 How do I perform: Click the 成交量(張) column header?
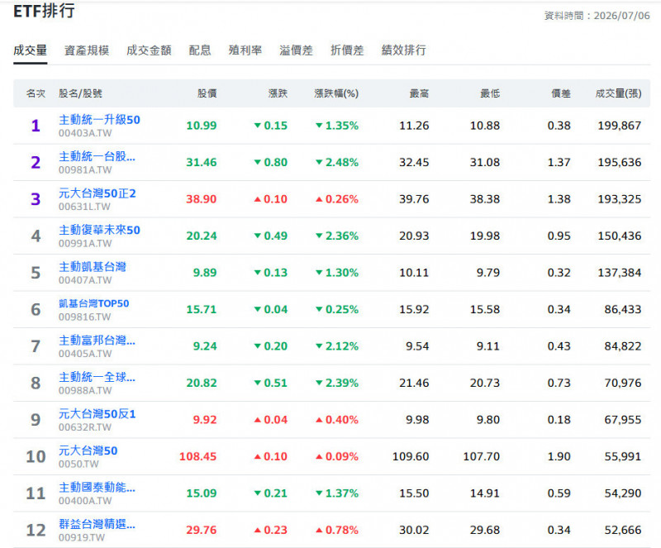pyautogui.click(x=618, y=93)
